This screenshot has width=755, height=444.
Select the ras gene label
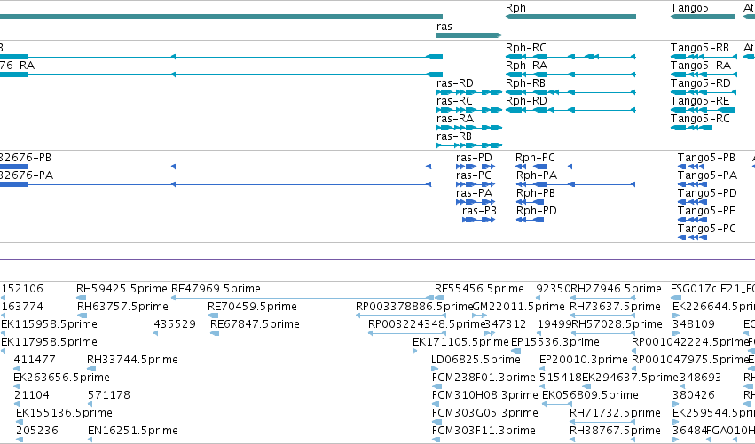click(444, 27)
